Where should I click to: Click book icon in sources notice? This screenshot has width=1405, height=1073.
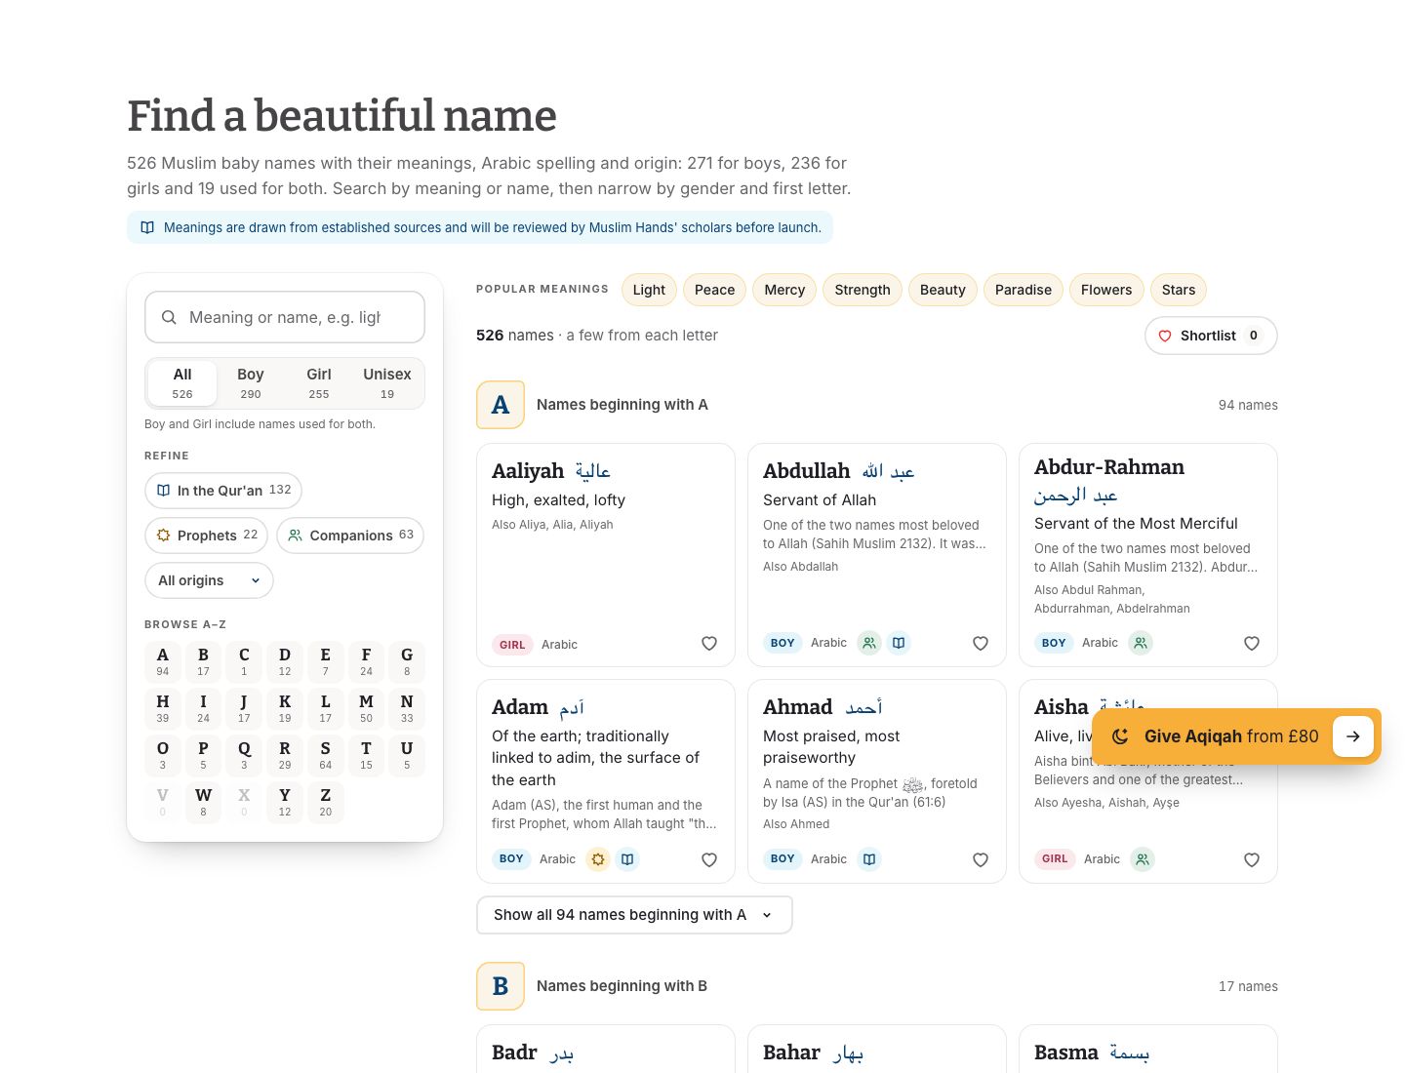point(147,227)
